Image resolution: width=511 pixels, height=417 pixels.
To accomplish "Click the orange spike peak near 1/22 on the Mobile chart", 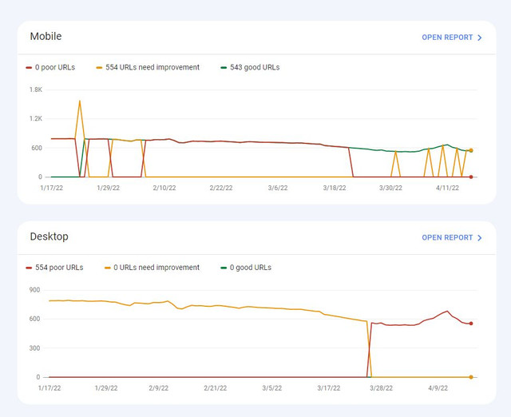I will click(80, 101).
